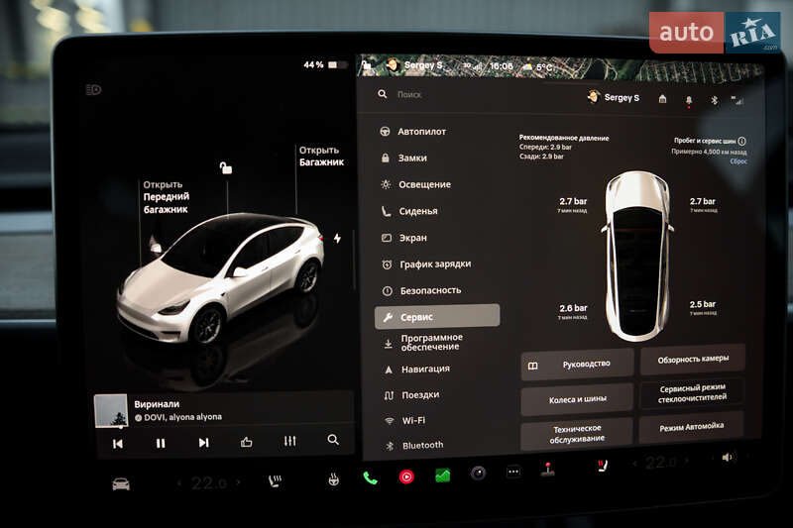
Task: Toggle the steering wheel heater icon in bottom bar
Action: coord(333,478)
